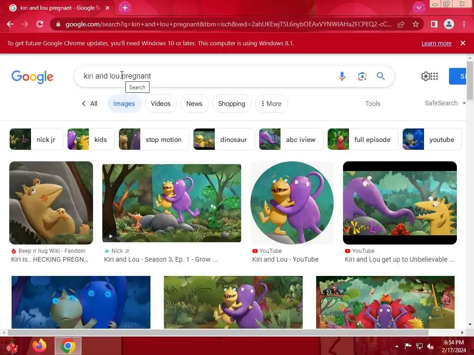Open the Beep n' hug Wiki image result
Viewport: 474px width, 355px height.
pos(51,203)
